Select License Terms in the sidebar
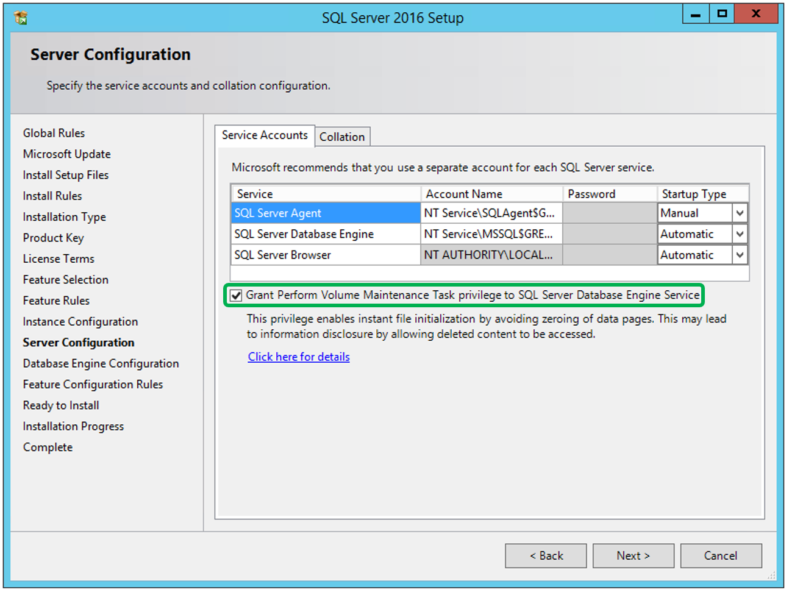 pos(58,259)
